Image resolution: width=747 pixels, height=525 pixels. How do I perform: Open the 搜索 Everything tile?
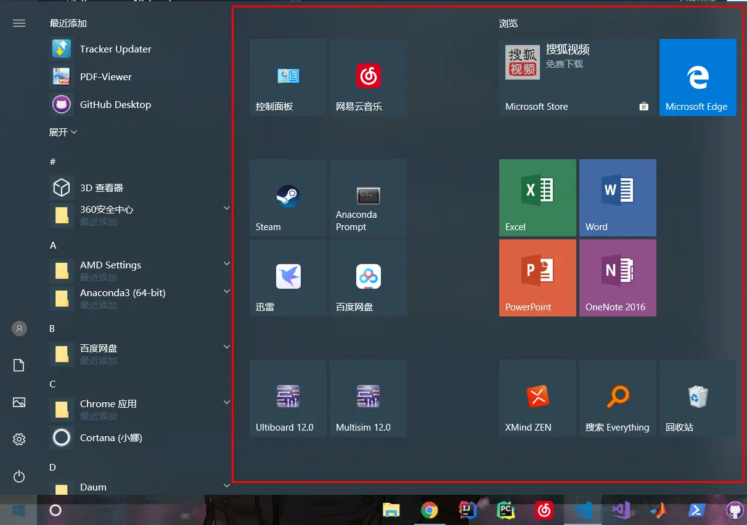pyautogui.click(x=618, y=399)
